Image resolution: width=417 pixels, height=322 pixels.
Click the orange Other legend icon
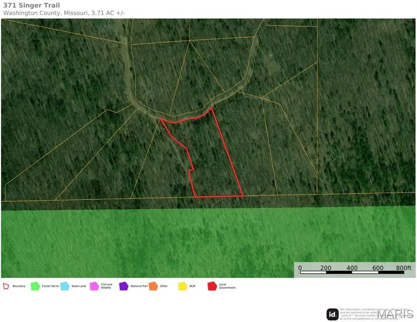click(x=153, y=286)
